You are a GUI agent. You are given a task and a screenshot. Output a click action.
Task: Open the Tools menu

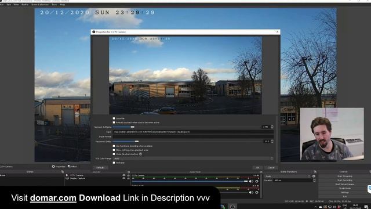54,5
